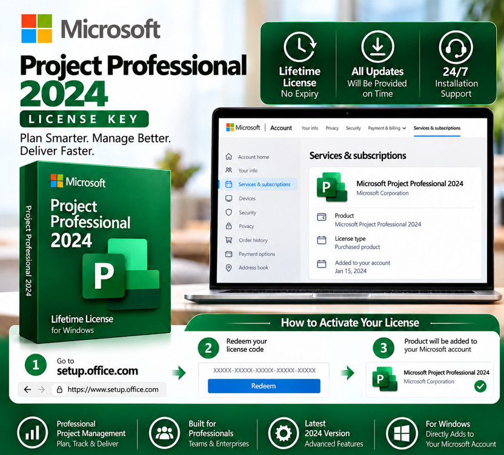504x455 pixels.
Task: Click the LICENSE KEY green badge
Action: (84, 119)
